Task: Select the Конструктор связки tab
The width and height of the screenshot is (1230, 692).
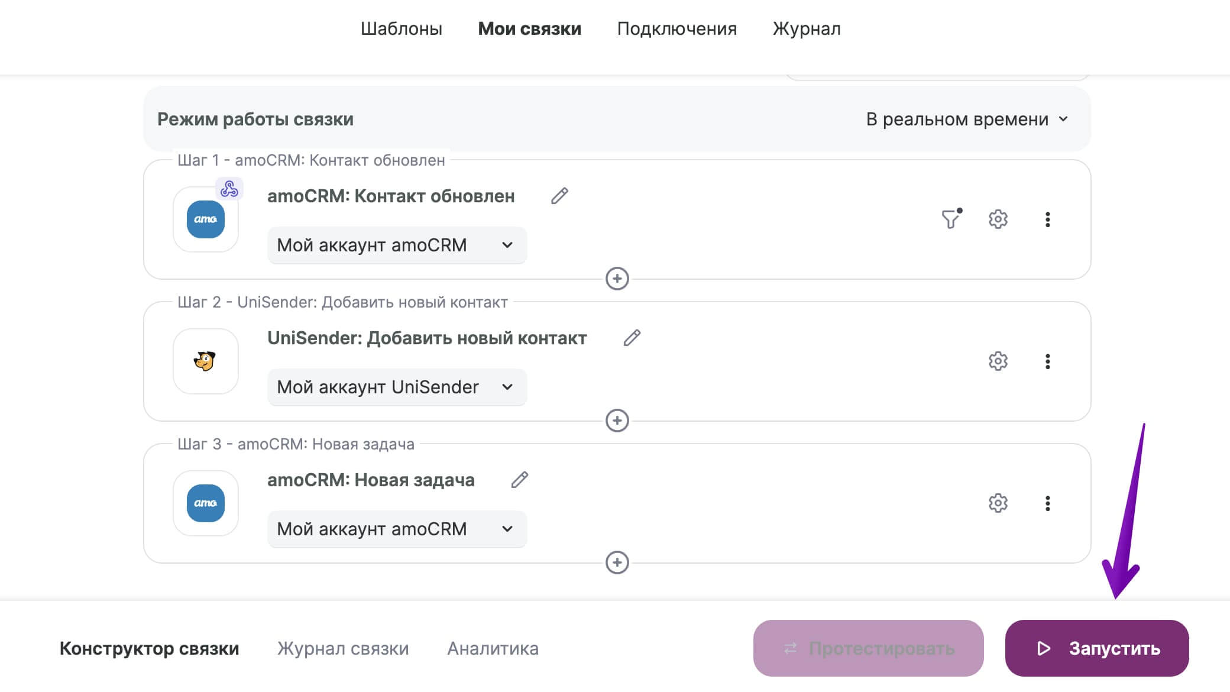Action: (x=149, y=648)
